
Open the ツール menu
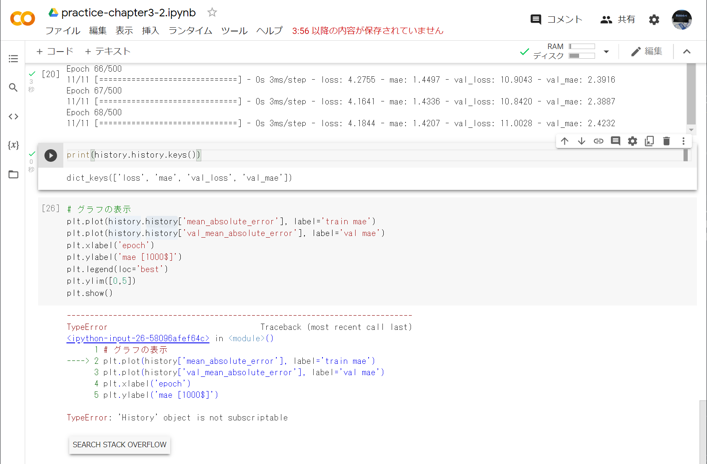tap(234, 31)
